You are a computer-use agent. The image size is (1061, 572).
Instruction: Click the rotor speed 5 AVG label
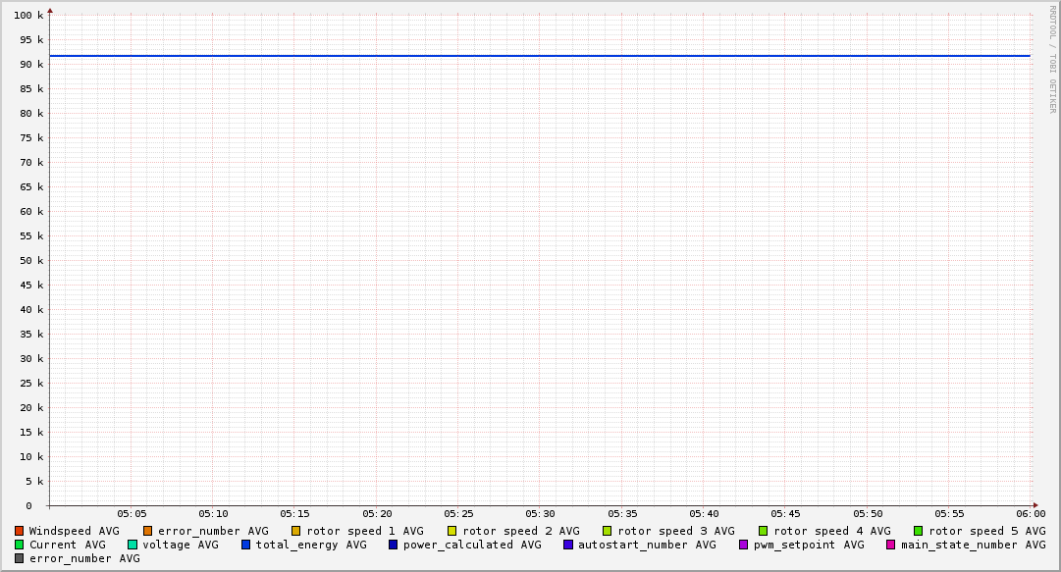click(x=986, y=531)
